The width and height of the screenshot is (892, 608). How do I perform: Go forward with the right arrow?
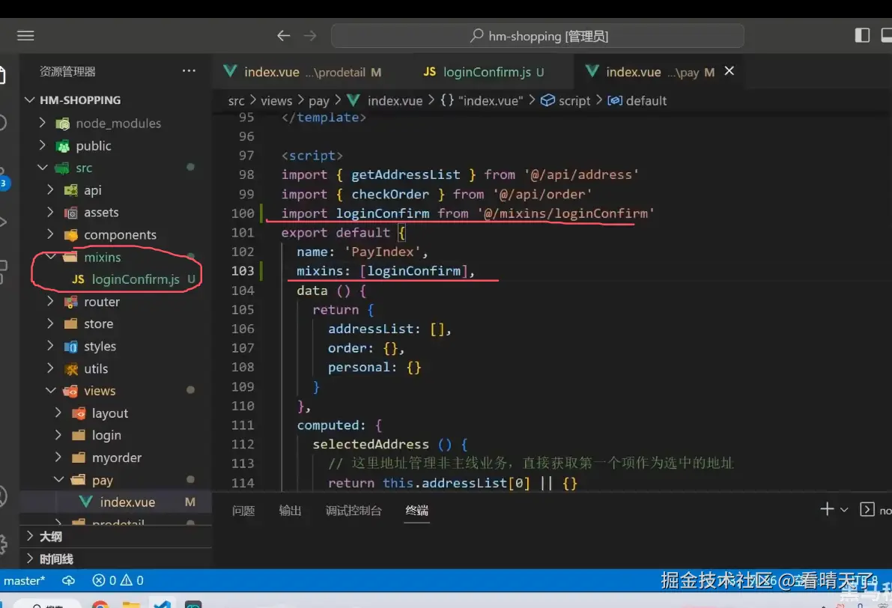310,36
